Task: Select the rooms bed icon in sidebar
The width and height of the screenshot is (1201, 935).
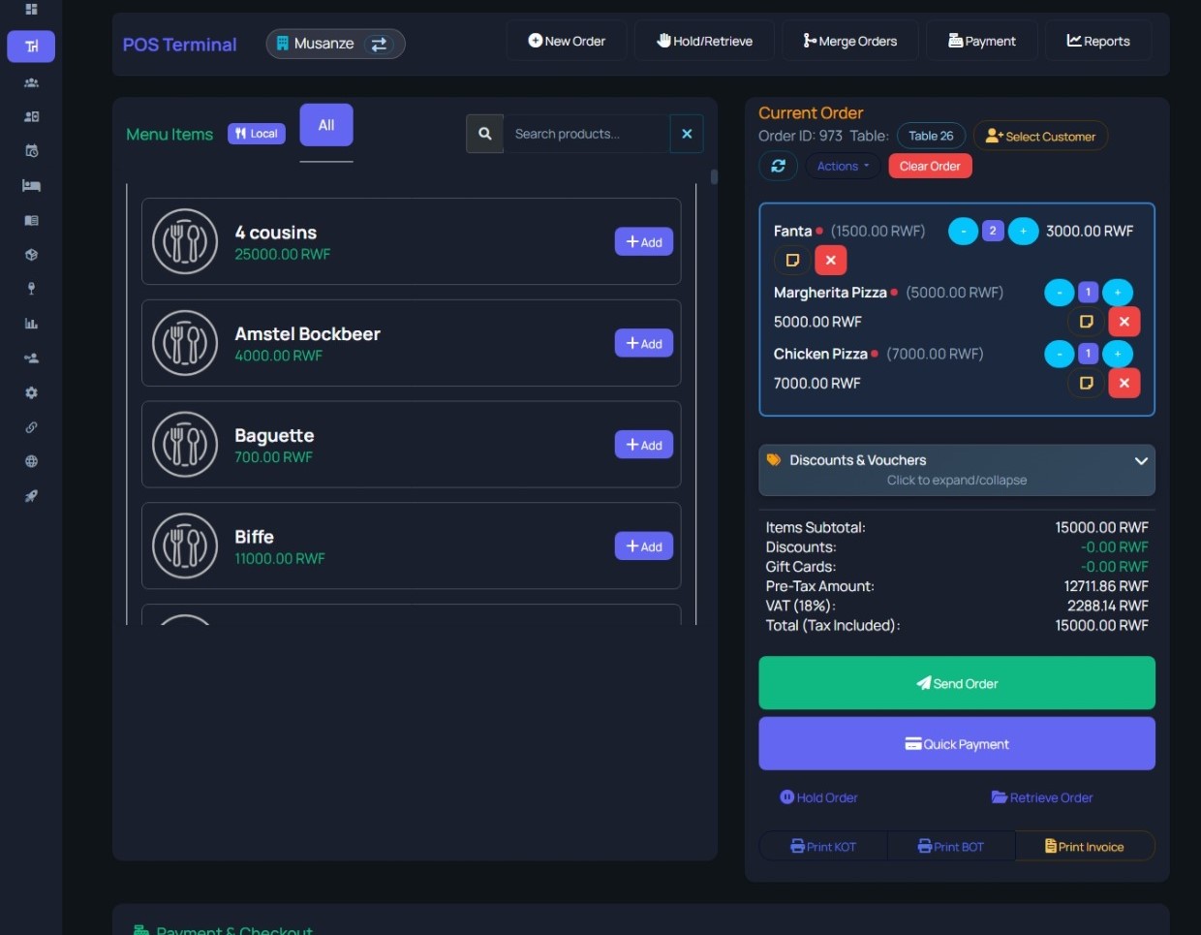Action: tap(31, 185)
